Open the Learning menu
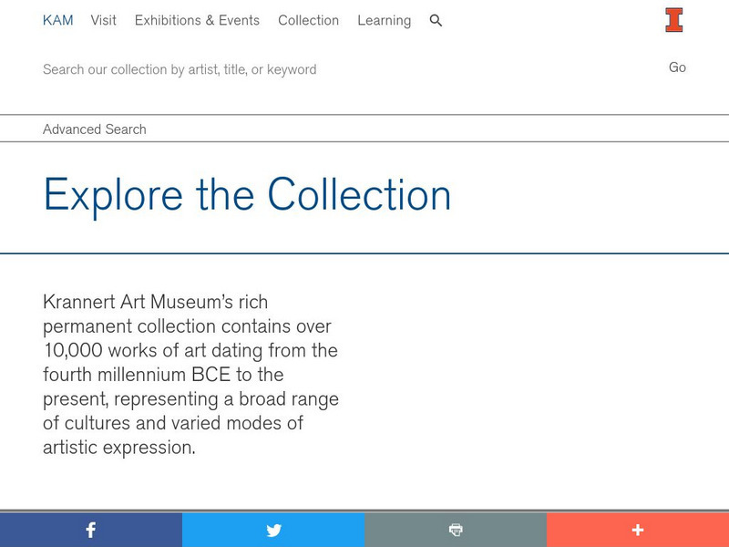729x547 pixels. 384,20
